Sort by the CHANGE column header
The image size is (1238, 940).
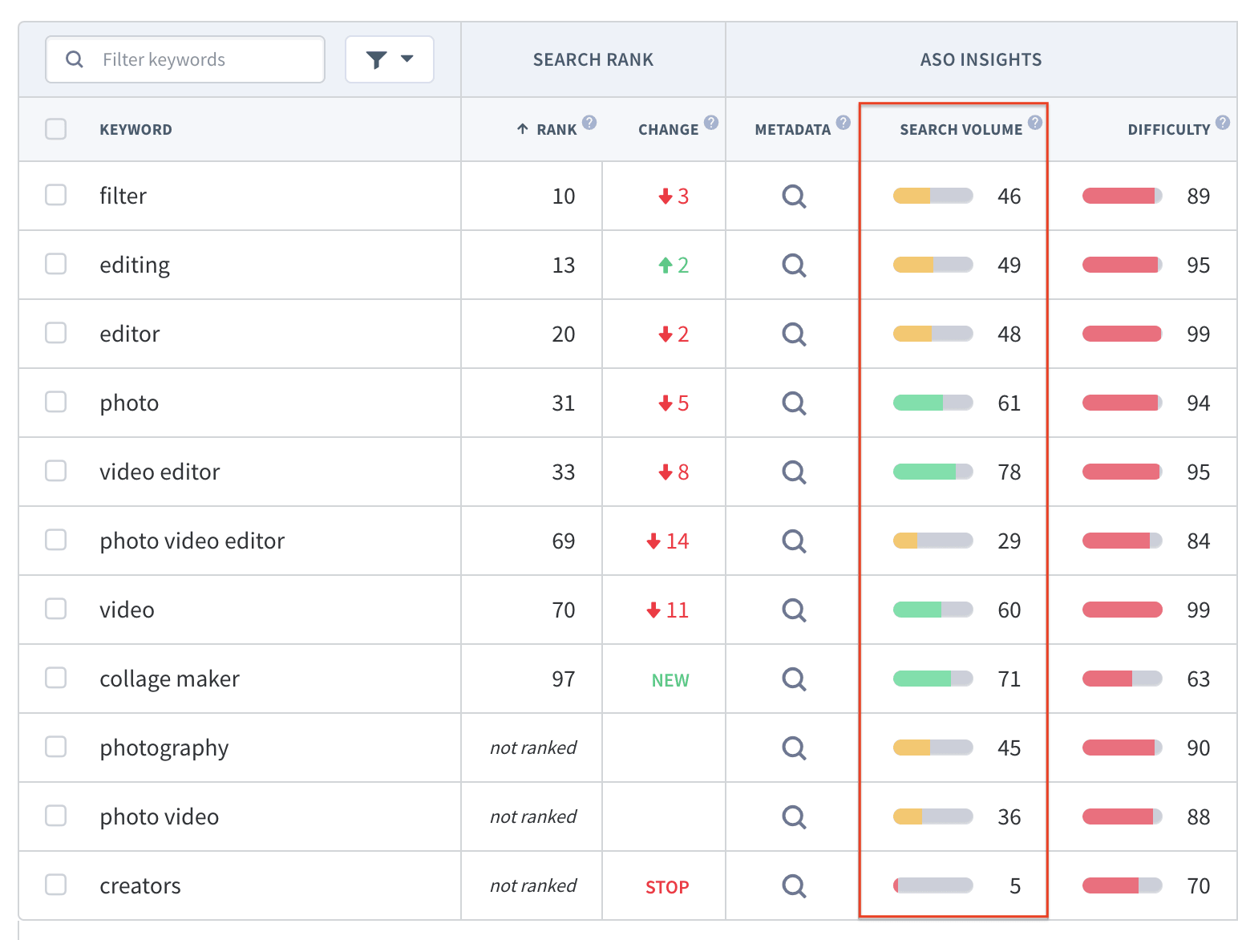tap(668, 129)
